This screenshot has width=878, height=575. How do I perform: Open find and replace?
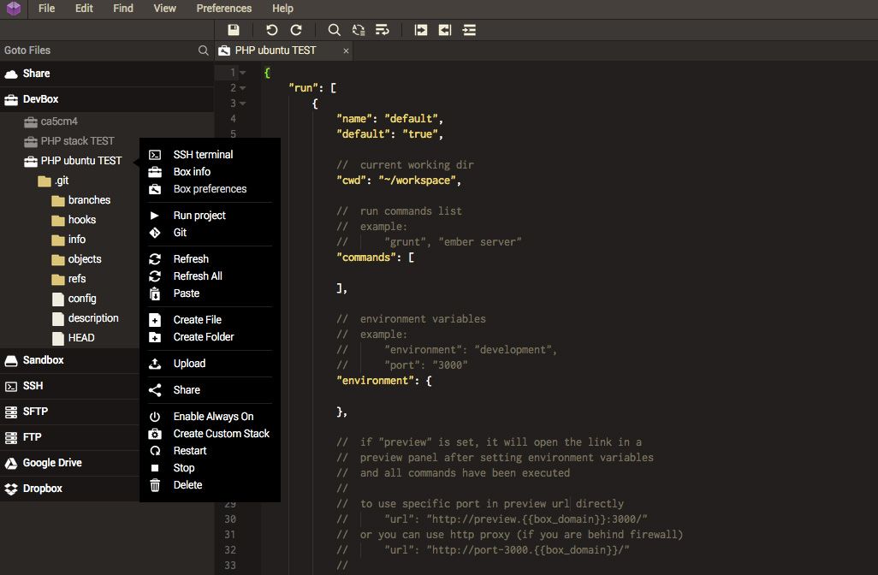click(x=358, y=29)
